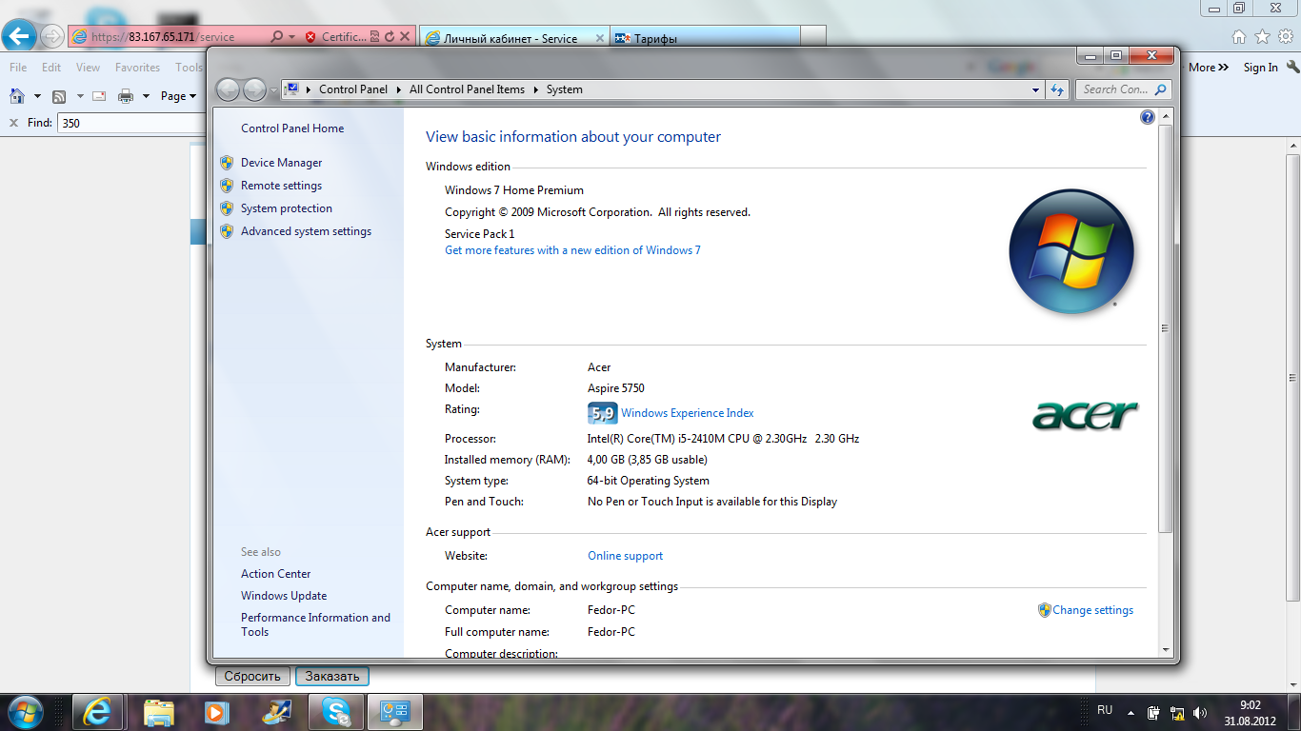Open Device Manager link
Image resolution: width=1301 pixels, height=731 pixels.
(x=281, y=163)
